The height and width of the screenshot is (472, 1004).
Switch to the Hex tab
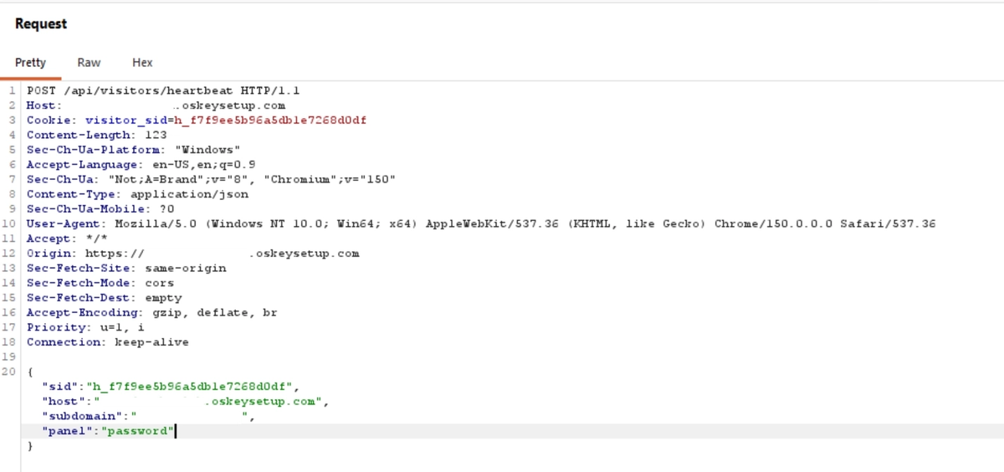(142, 63)
